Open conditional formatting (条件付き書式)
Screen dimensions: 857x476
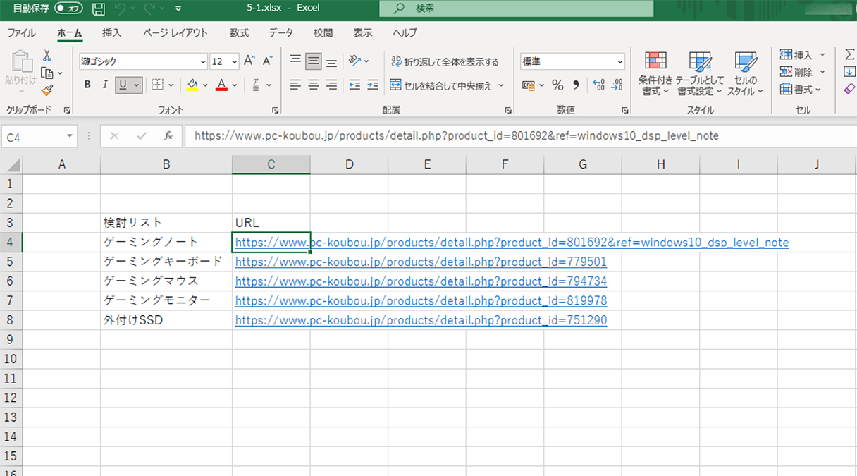click(x=655, y=73)
